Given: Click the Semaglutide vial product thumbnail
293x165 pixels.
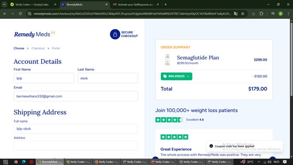Looking at the screenshot, I should (x=167, y=60).
